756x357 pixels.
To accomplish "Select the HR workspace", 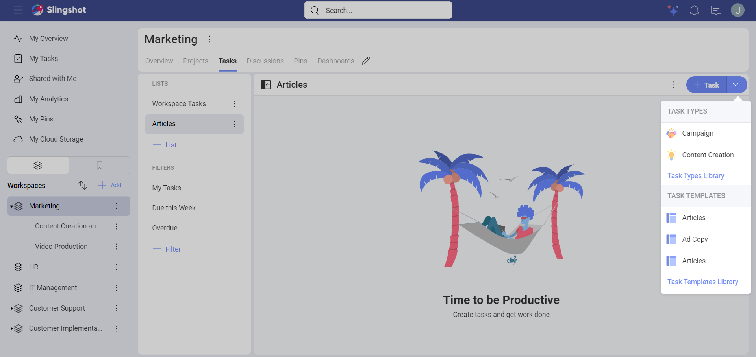I will coord(33,267).
